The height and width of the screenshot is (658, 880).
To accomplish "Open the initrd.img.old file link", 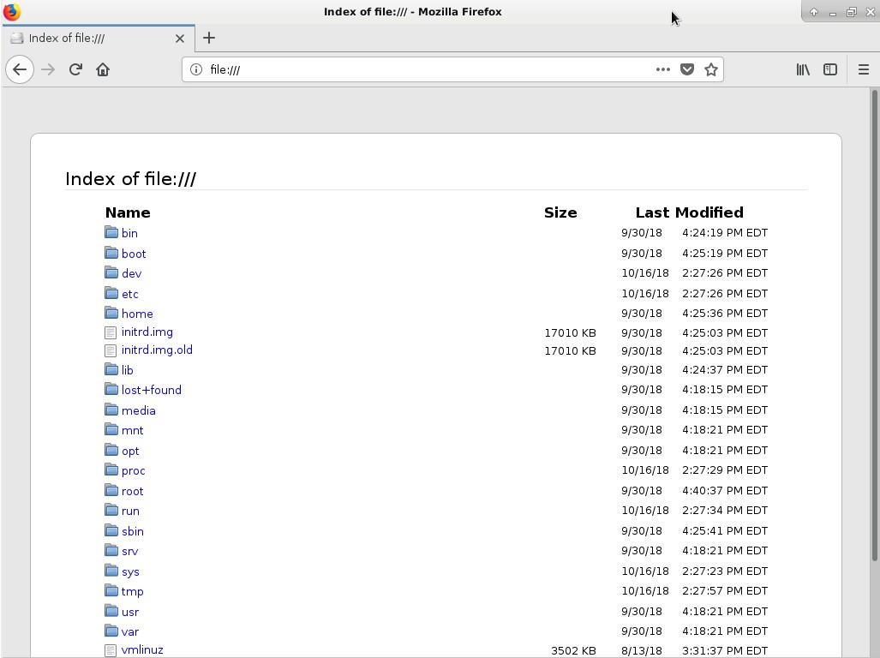I will coord(157,350).
